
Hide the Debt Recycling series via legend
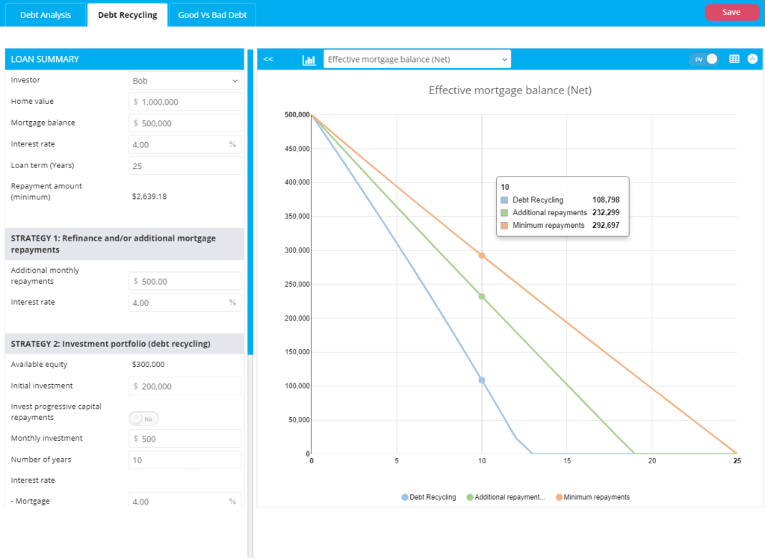(429, 497)
